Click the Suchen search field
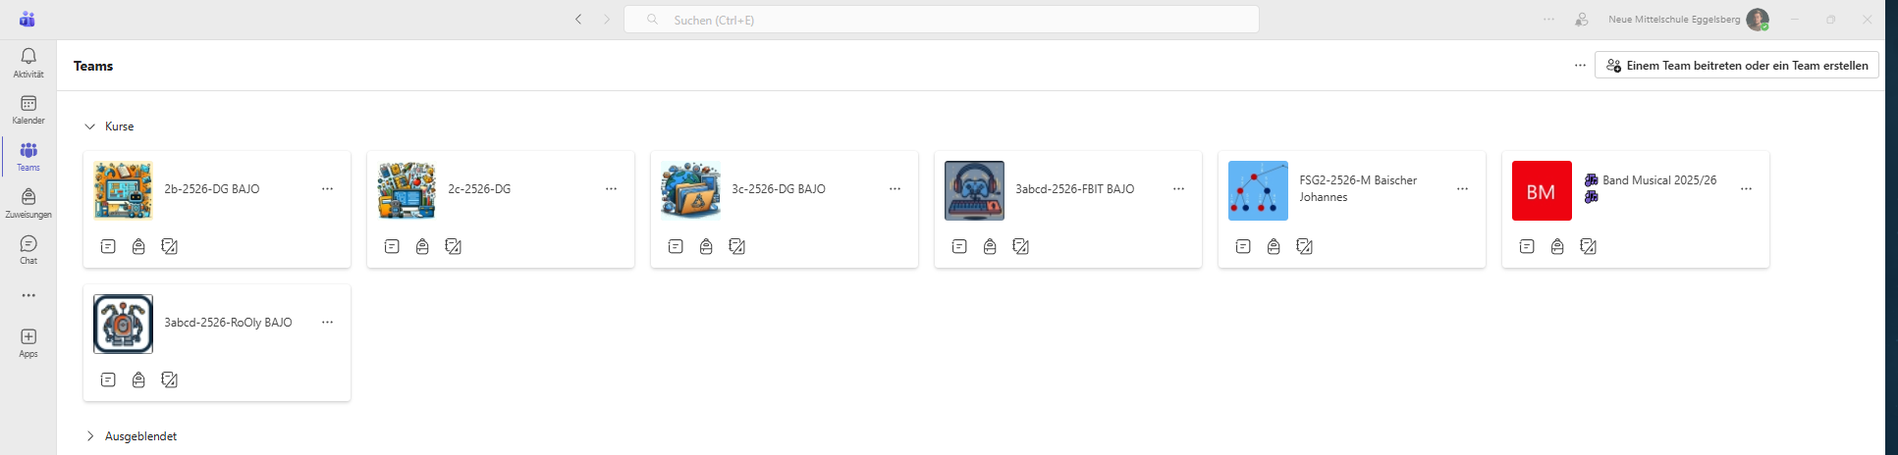1898x455 pixels. click(x=942, y=20)
